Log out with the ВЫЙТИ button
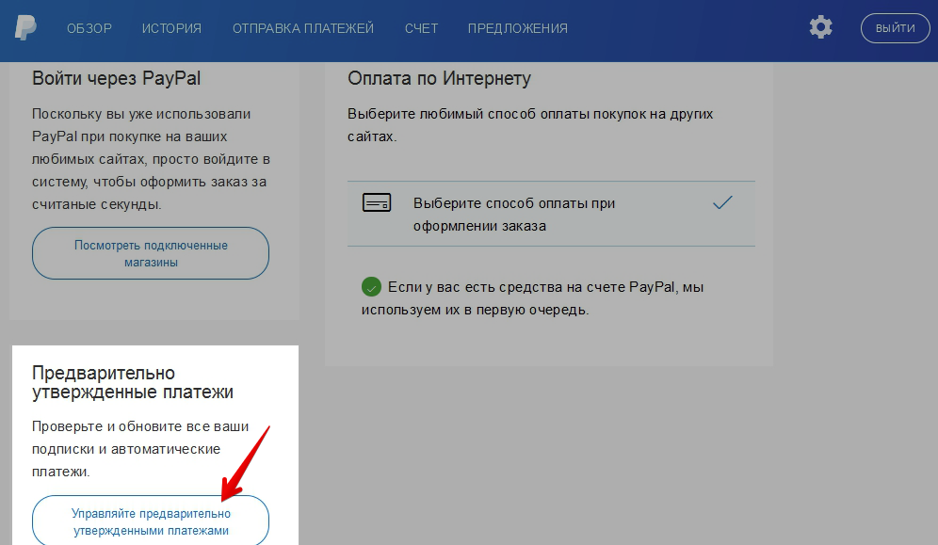The width and height of the screenshot is (938, 545). [x=895, y=28]
